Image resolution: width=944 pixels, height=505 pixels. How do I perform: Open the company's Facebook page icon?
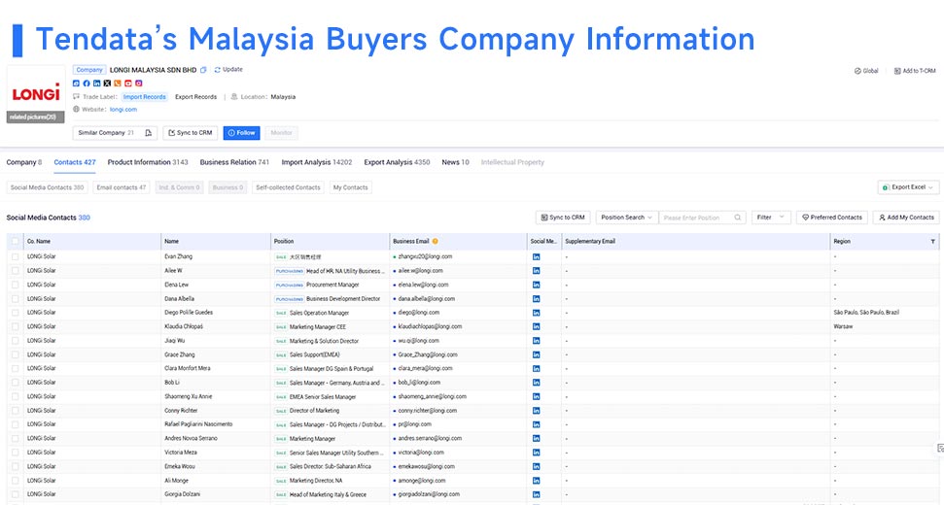(87, 84)
